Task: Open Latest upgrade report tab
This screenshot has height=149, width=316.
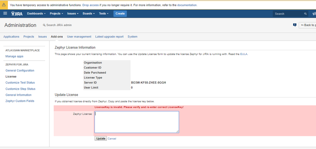Action: point(109,36)
